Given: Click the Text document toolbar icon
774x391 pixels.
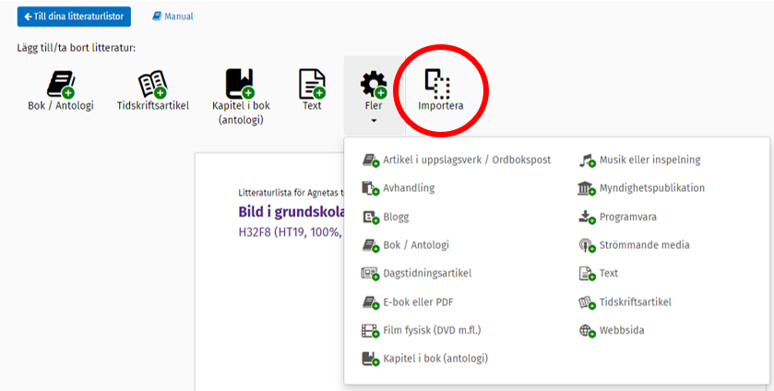Looking at the screenshot, I should click(x=312, y=84).
